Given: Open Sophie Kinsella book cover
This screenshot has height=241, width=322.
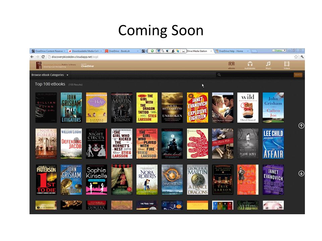Looking at the screenshot, I should pyautogui.click(x=97, y=180).
